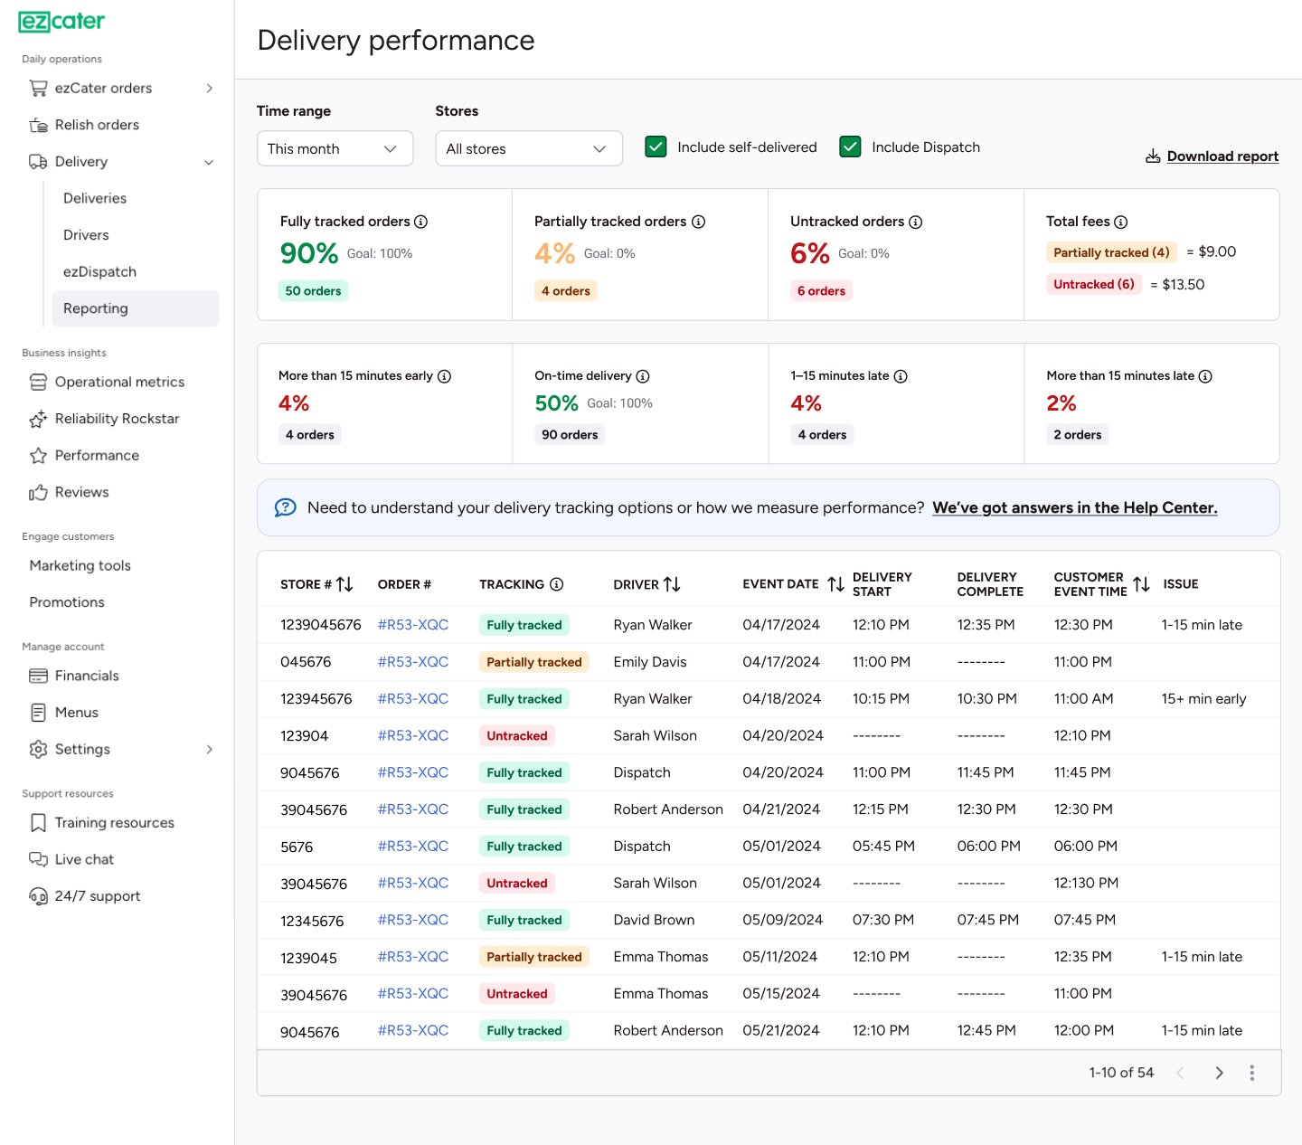Open order #R53-XQC for Ryan Walker on 04/17/2024
The height and width of the screenshot is (1145, 1302).
click(x=413, y=625)
